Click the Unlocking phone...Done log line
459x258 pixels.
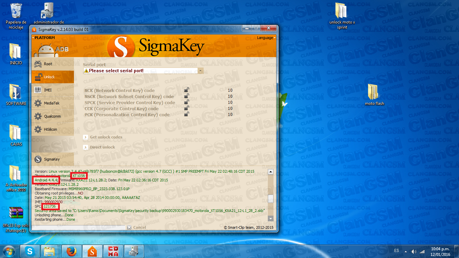click(54, 215)
